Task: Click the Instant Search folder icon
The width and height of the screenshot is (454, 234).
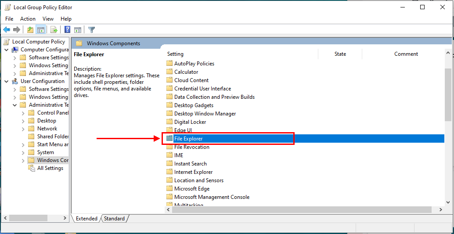Action: tap(169, 164)
